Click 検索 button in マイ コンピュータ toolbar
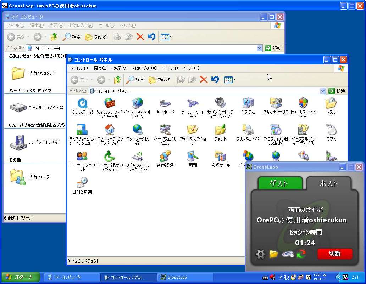The height and width of the screenshot is (284, 366). pos(72,37)
